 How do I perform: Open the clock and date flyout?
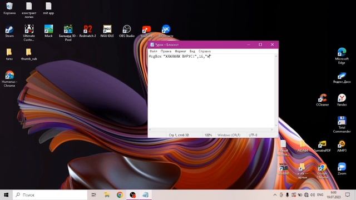[x=334, y=195]
